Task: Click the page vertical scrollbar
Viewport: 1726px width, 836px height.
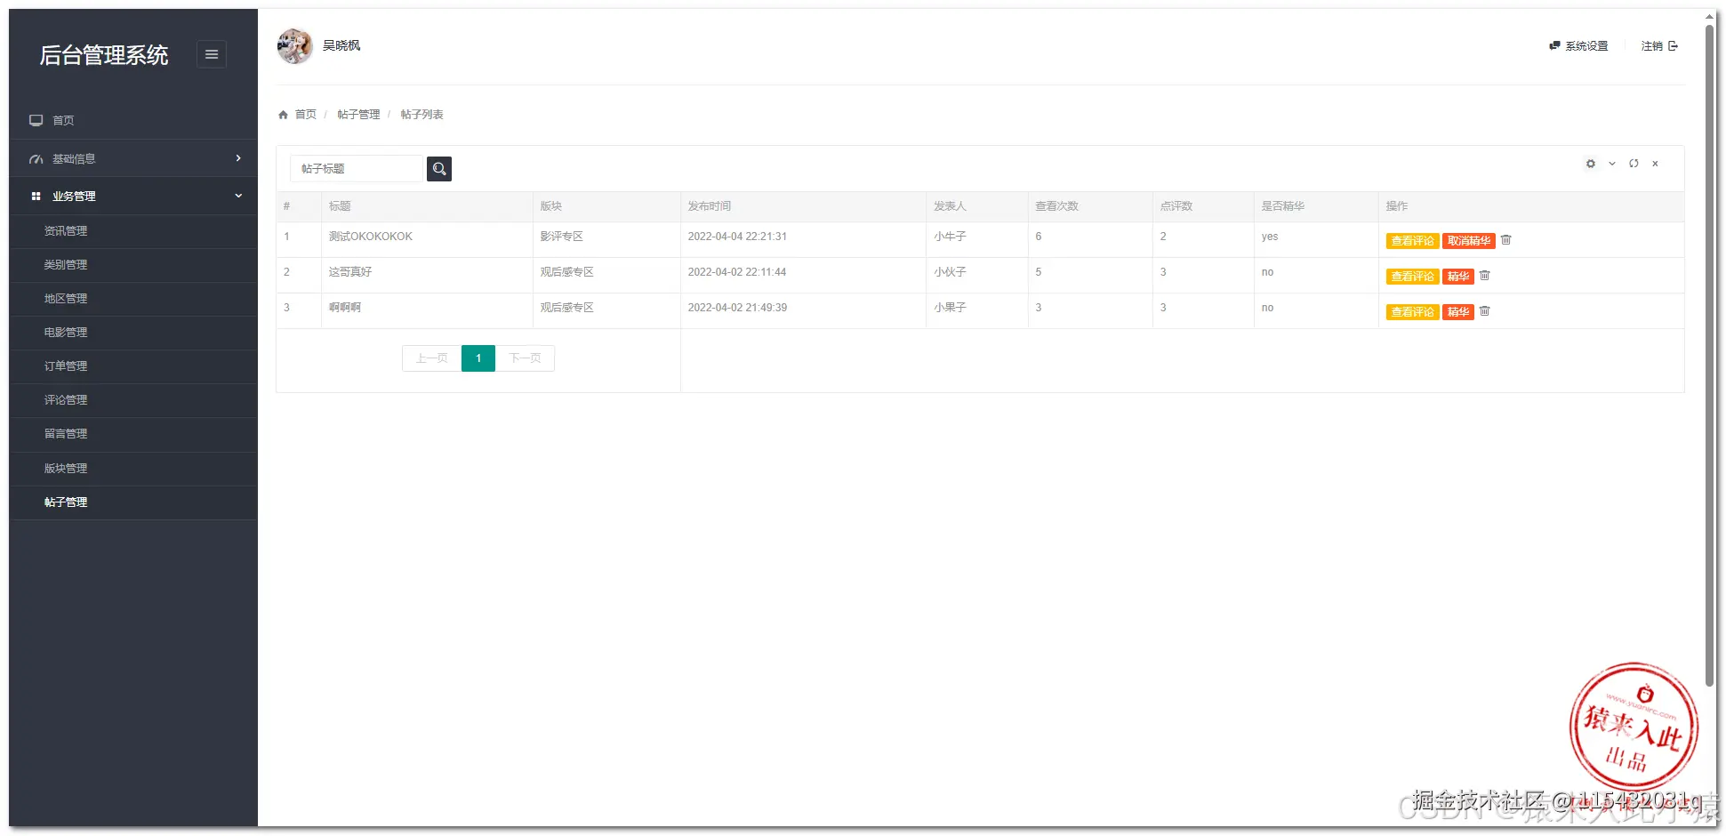Action: click(1709, 356)
